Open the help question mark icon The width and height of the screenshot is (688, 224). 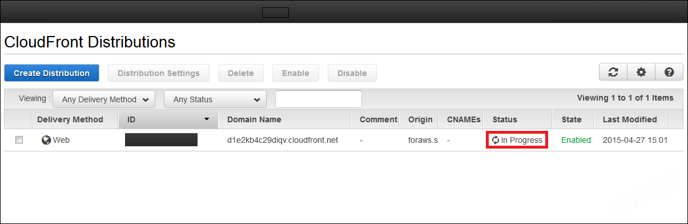(669, 73)
